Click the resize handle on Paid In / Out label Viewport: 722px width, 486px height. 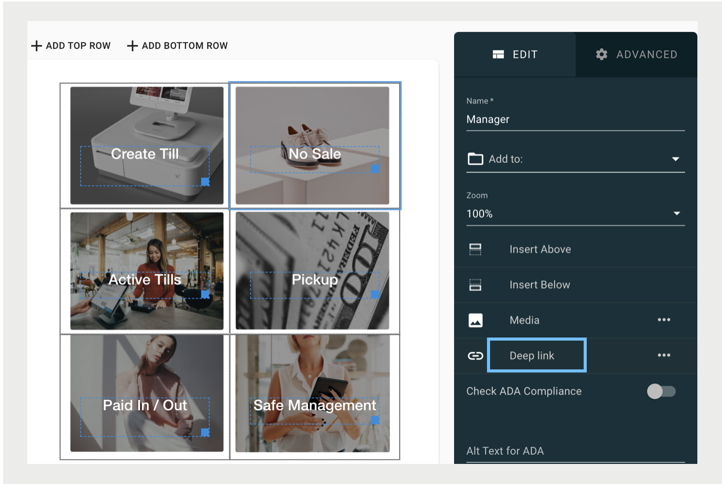[x=205, y=432]
